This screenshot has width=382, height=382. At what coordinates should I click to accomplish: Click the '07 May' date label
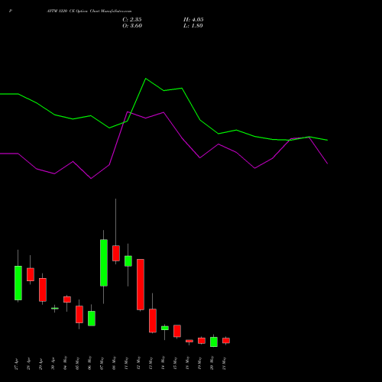pyautogui.click(x=102, y=363)
